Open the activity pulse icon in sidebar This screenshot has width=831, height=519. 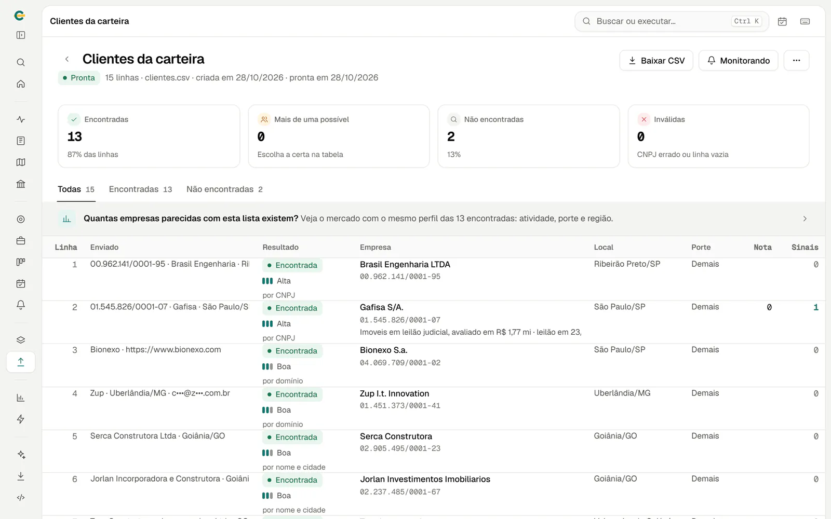[x=21, y=119]
